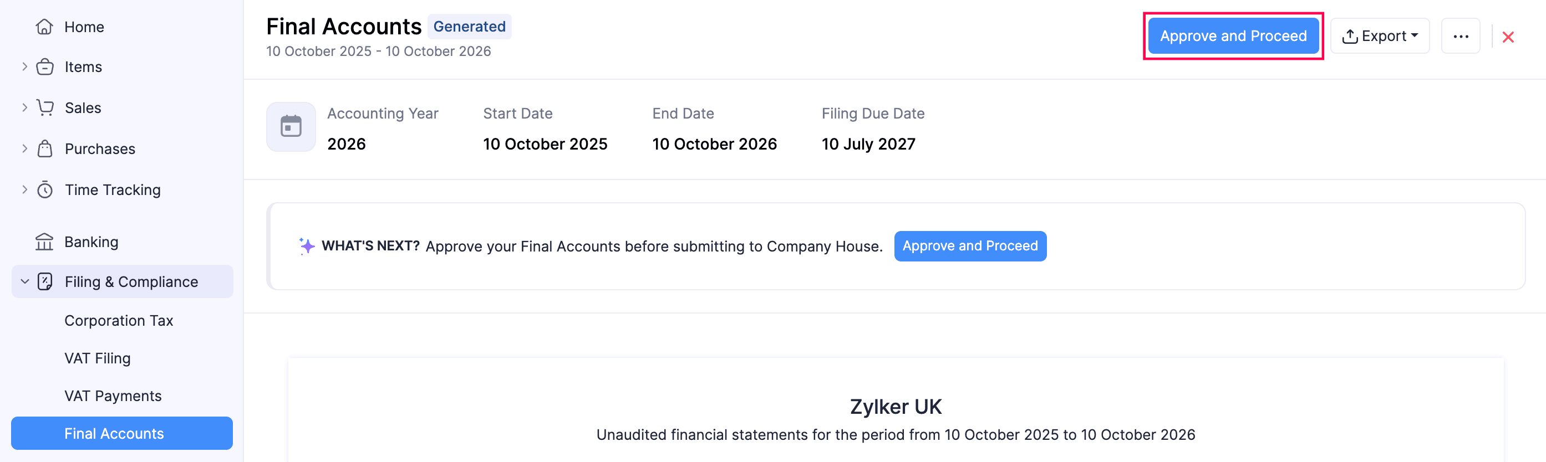Expand the Items sidebar section
The height and width of the screenshot is (462, 1546).
point(24,66)
